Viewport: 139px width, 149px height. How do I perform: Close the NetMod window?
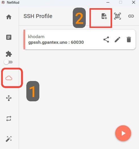(x=134, y=2)
